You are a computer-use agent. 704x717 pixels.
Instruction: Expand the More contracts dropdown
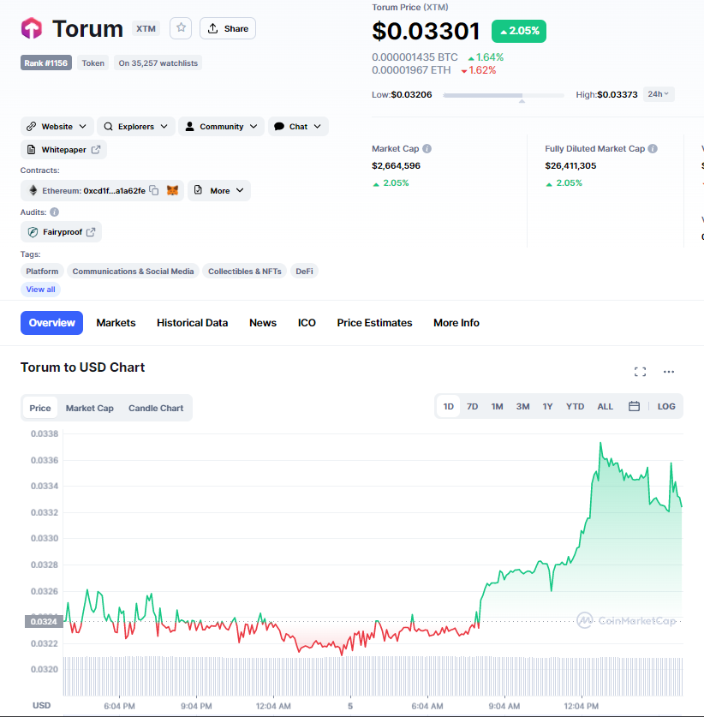(219, 190)
